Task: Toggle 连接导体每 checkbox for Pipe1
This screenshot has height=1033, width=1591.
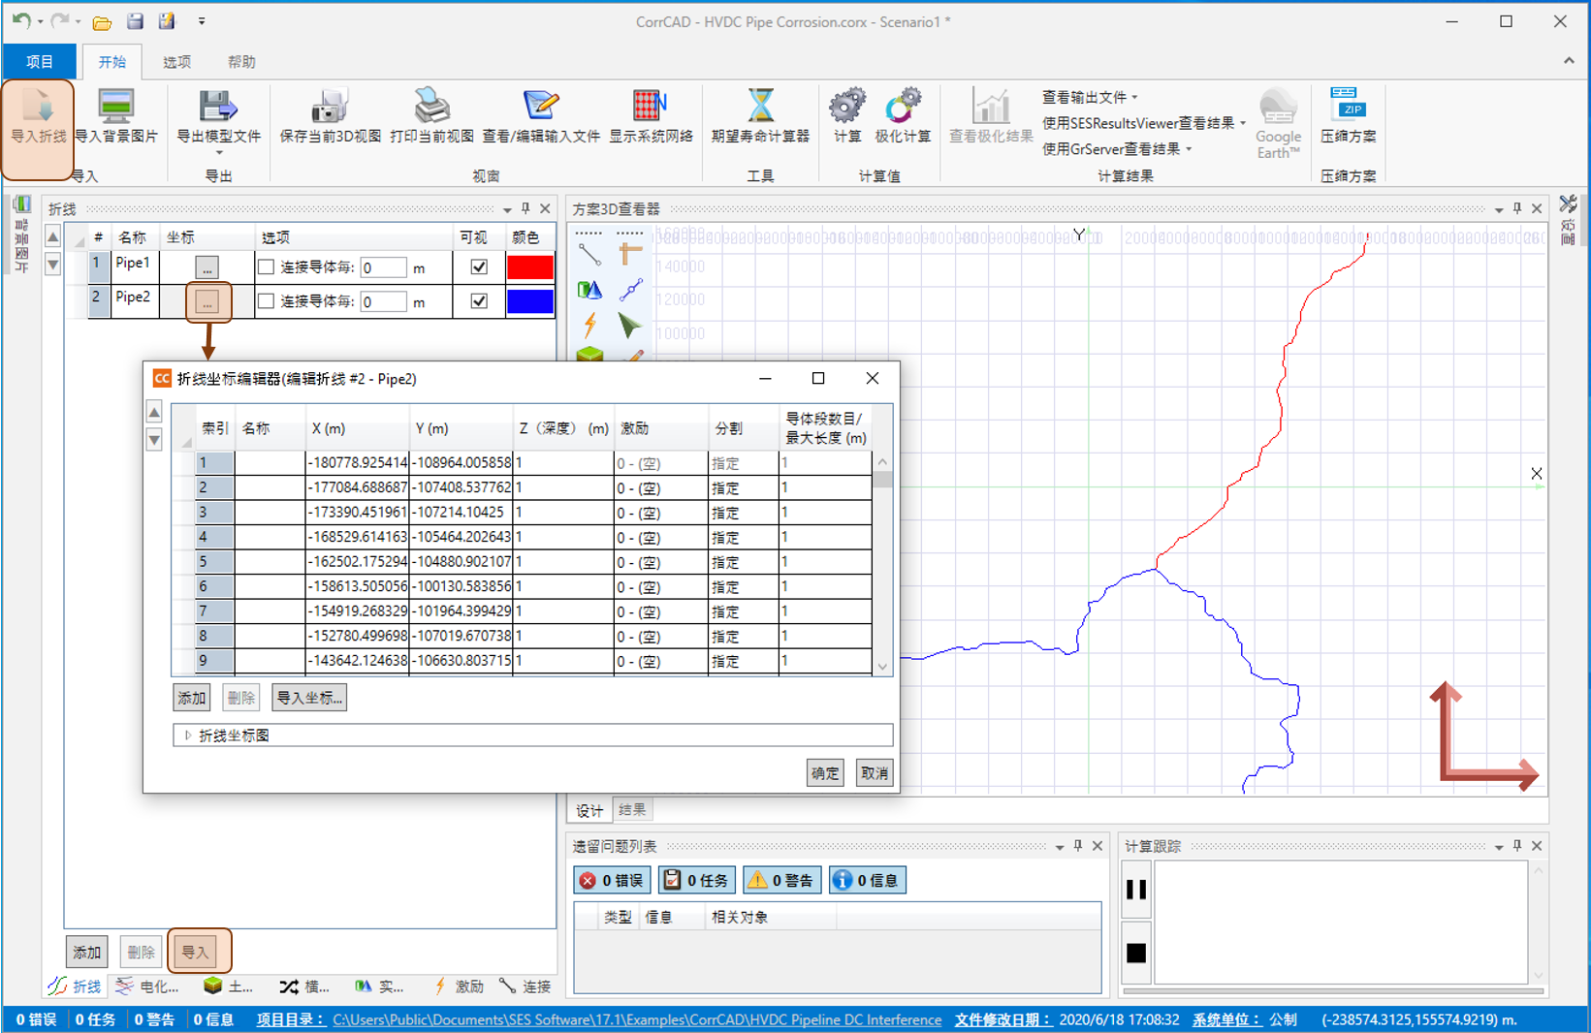Action: [266, 267]
